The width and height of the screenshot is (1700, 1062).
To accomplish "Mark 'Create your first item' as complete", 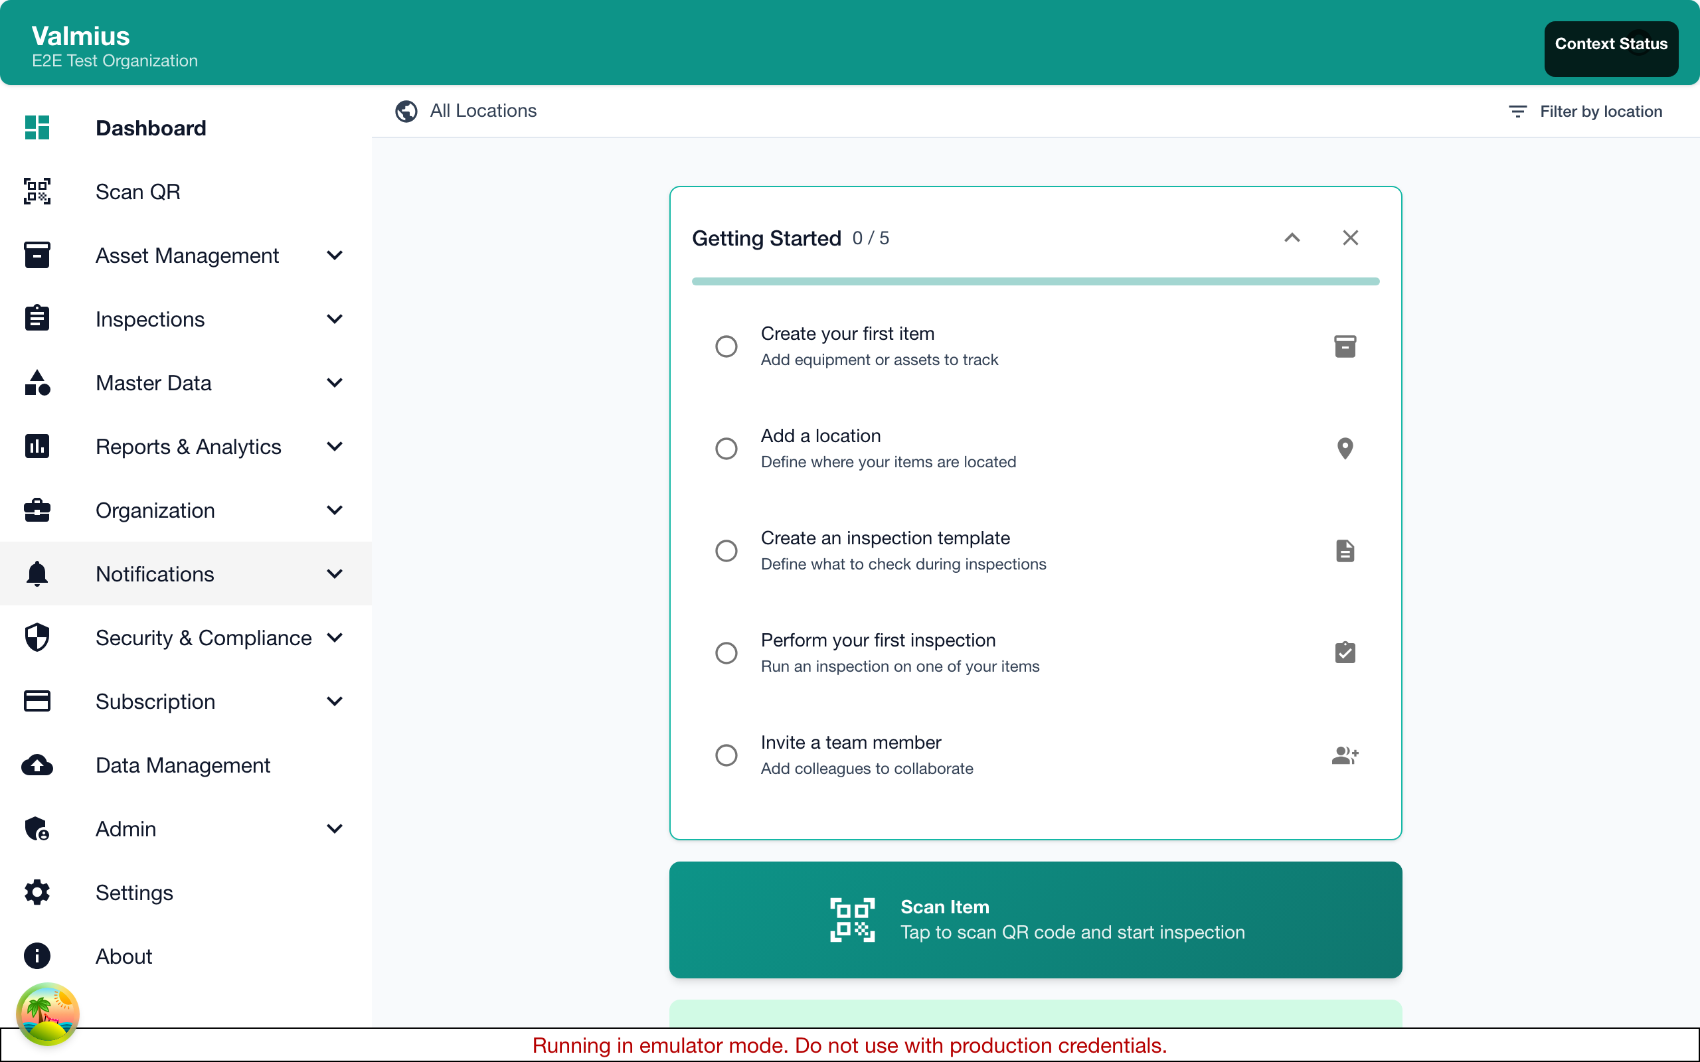I will (726, 346).
